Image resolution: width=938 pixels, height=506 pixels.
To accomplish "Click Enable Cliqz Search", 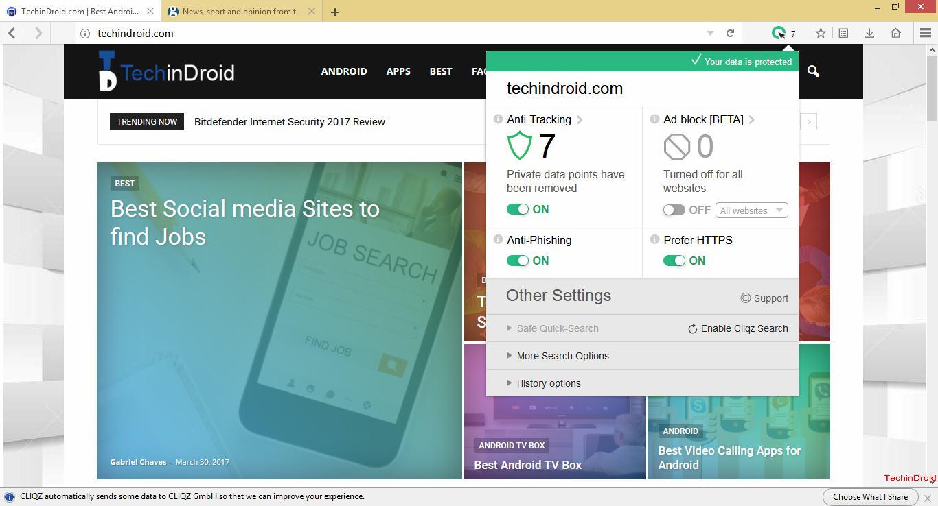I will pos(738,328).
